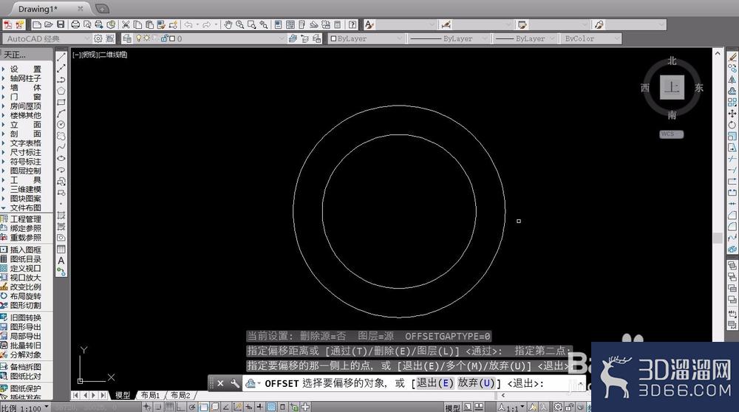Image resolution: width=739 pixels, height=412 pixels.
Task: Open Layer Properties Manager icon
Action: click(127, 38)
